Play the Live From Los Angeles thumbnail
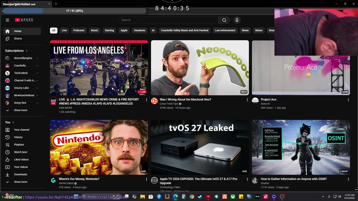This screenshot has height=201, width=358. [x=99, y=68]
